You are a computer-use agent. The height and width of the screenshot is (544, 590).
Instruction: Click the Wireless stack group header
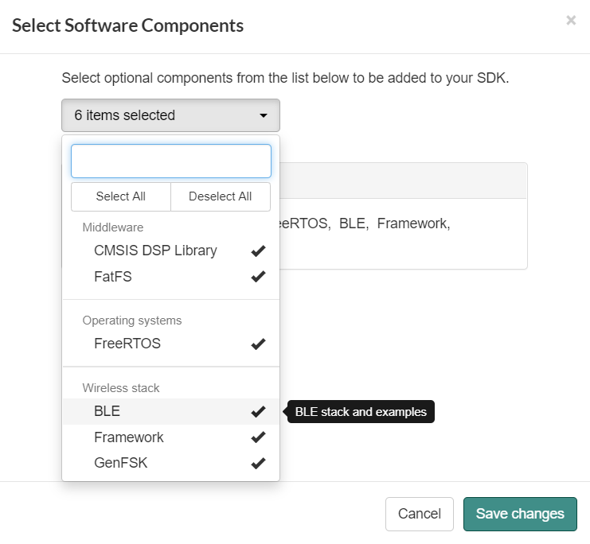121,388
